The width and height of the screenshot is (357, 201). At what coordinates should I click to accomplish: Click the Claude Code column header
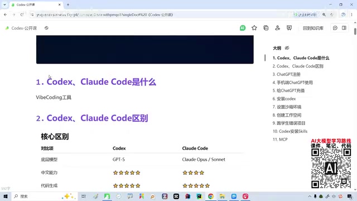195,149
